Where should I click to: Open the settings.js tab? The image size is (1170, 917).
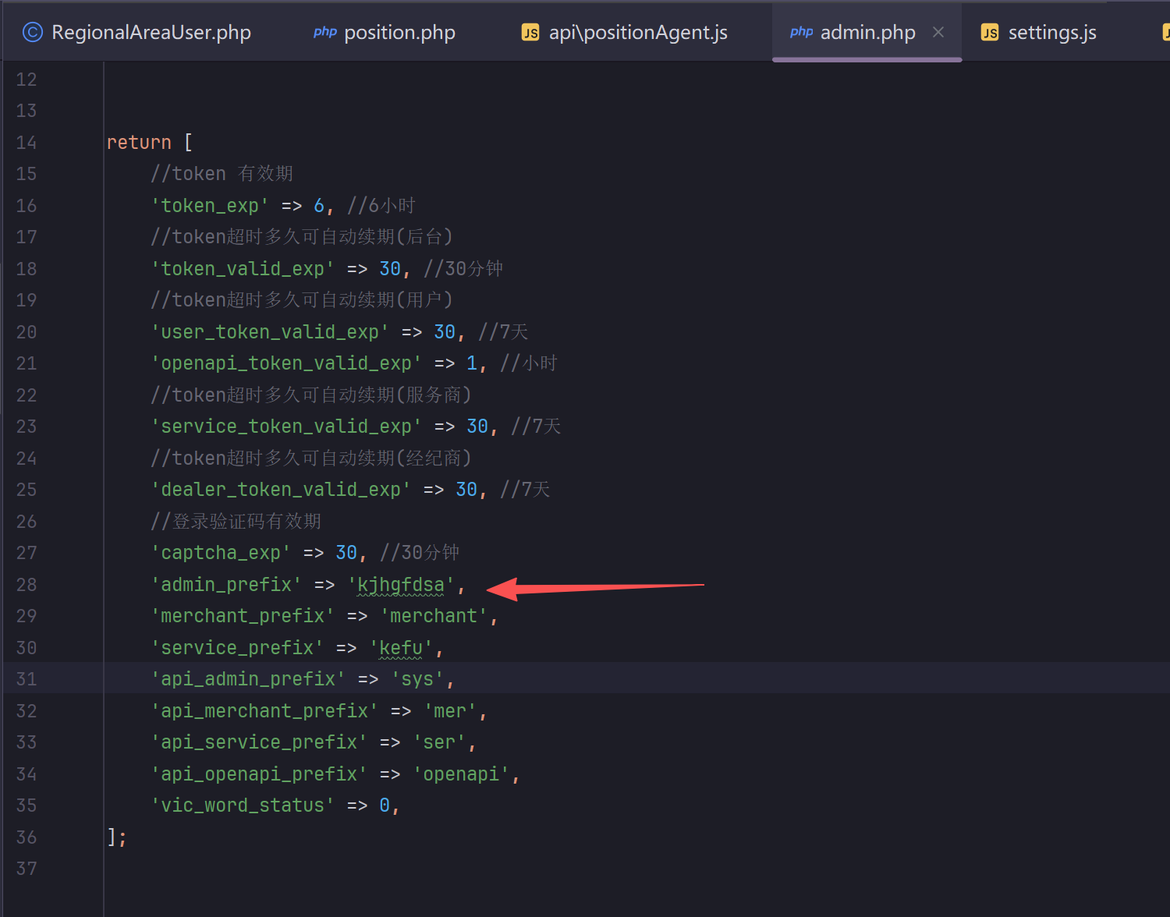[x=1051, y=32]
